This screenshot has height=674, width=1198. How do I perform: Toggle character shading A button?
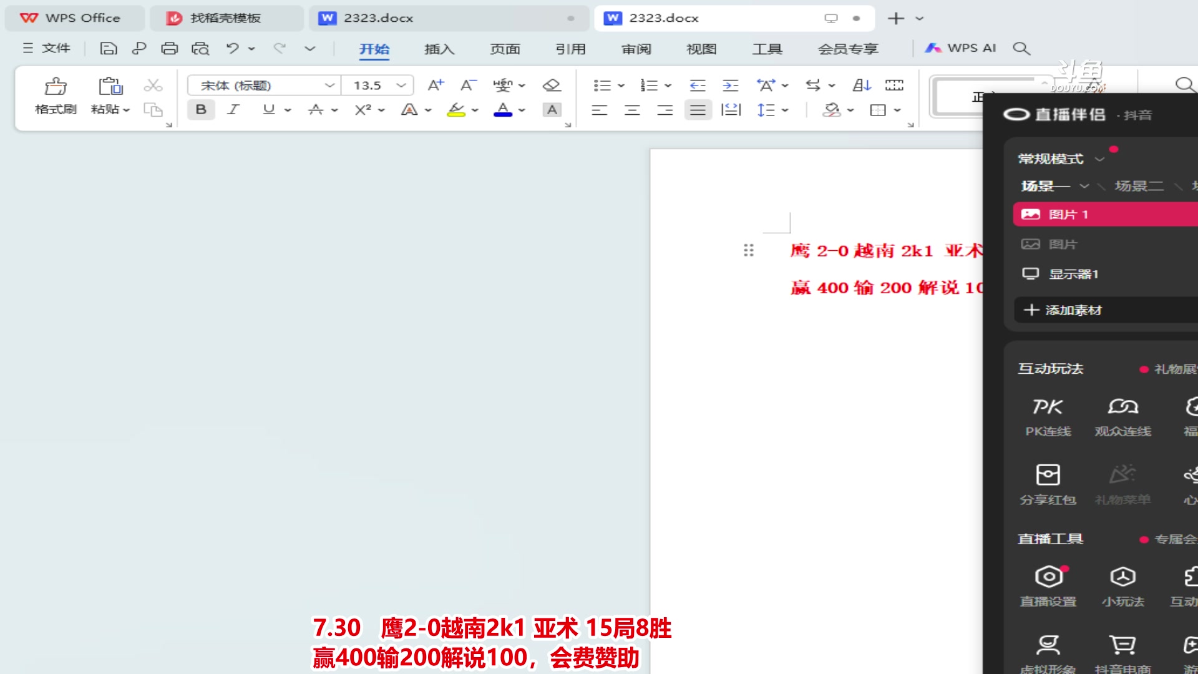[552, 110]
